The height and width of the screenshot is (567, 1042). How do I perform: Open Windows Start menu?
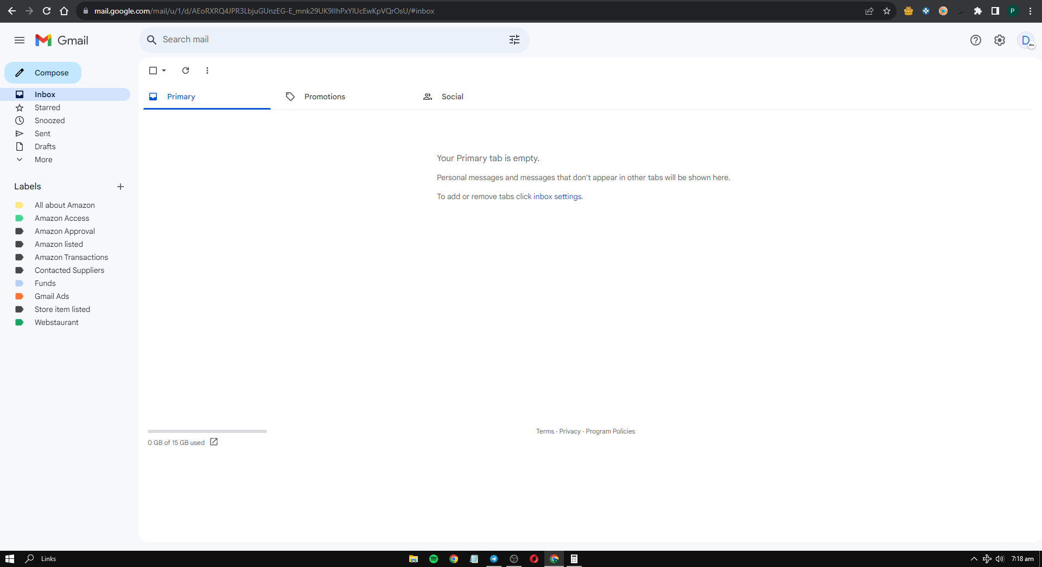click(10, 559)
